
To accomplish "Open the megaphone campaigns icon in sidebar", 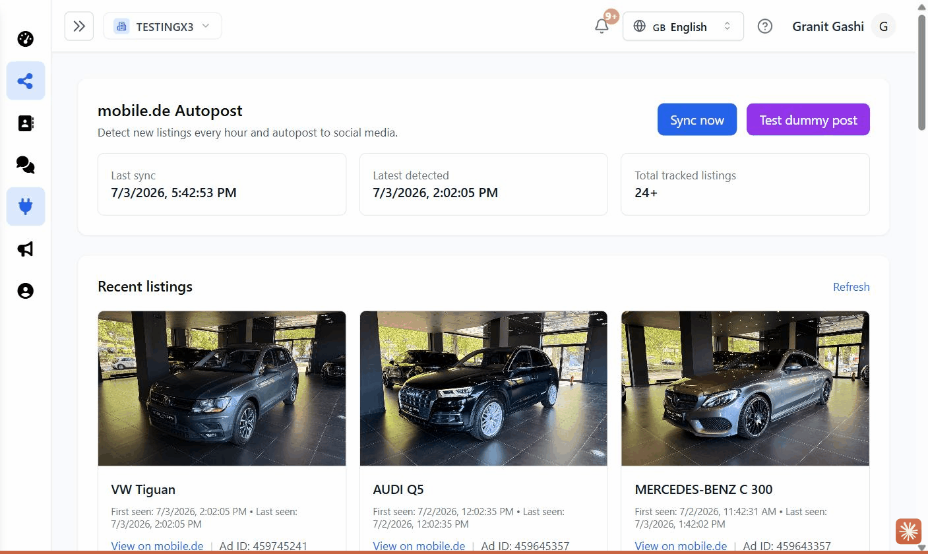I will pyautogui.click(x=25, y=249).
